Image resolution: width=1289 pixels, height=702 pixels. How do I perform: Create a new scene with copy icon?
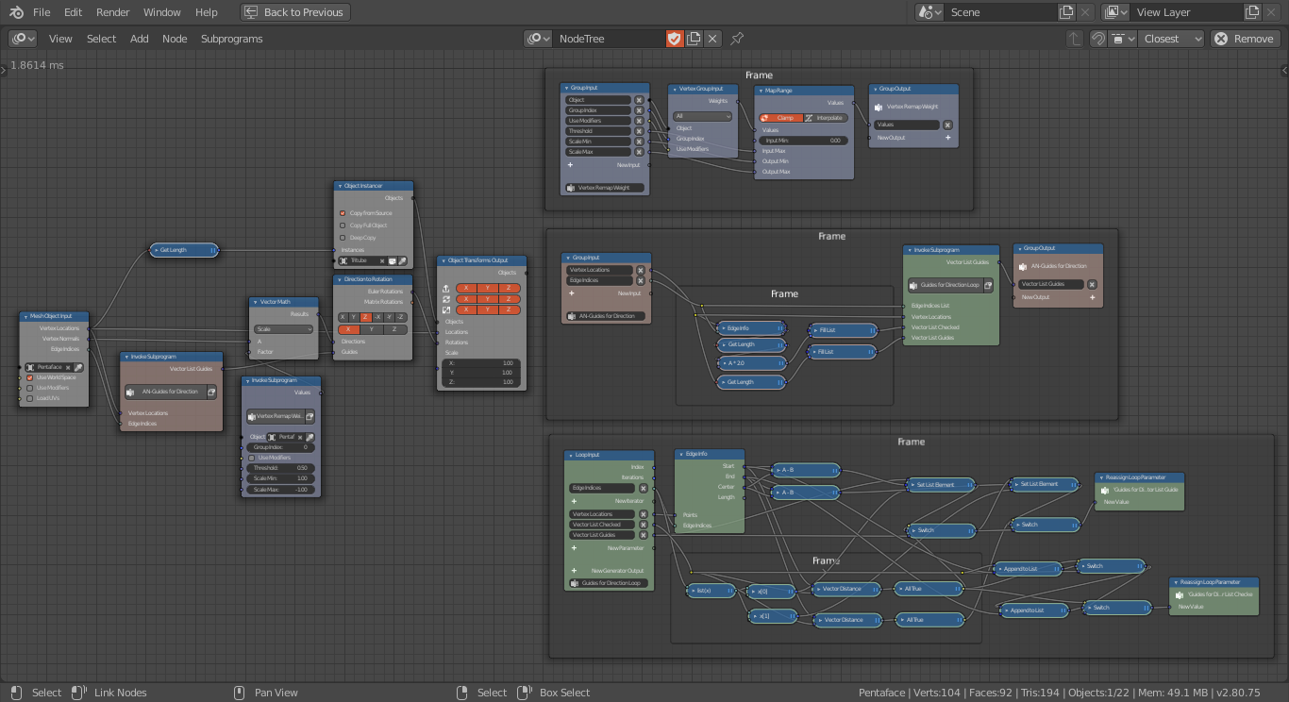1066,12
